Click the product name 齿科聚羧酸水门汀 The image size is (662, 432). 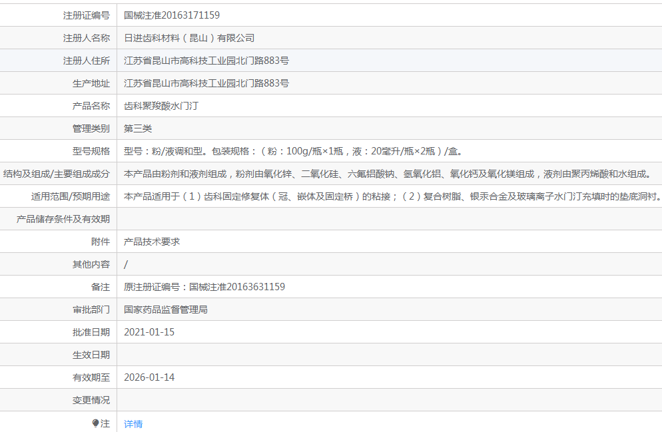coord(160,105)
